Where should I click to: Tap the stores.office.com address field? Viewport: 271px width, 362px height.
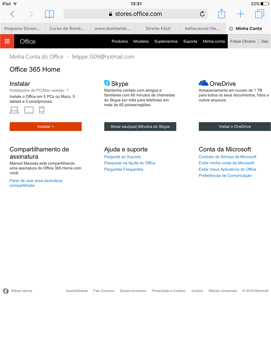click(x=135, y=14)
